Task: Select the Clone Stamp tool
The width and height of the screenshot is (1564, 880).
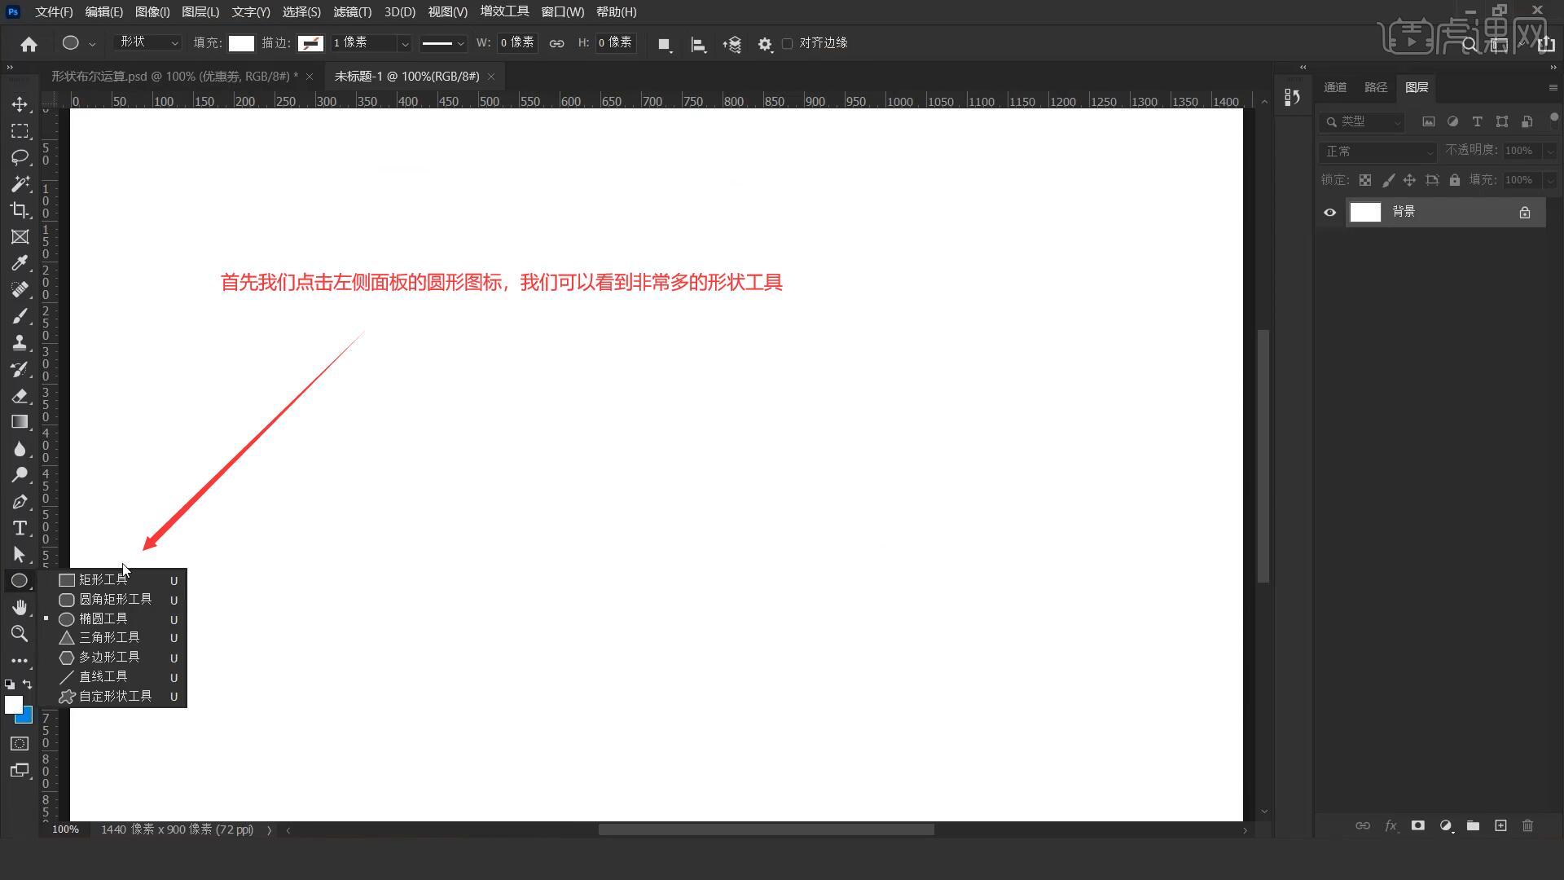Action: click(20, 343)
